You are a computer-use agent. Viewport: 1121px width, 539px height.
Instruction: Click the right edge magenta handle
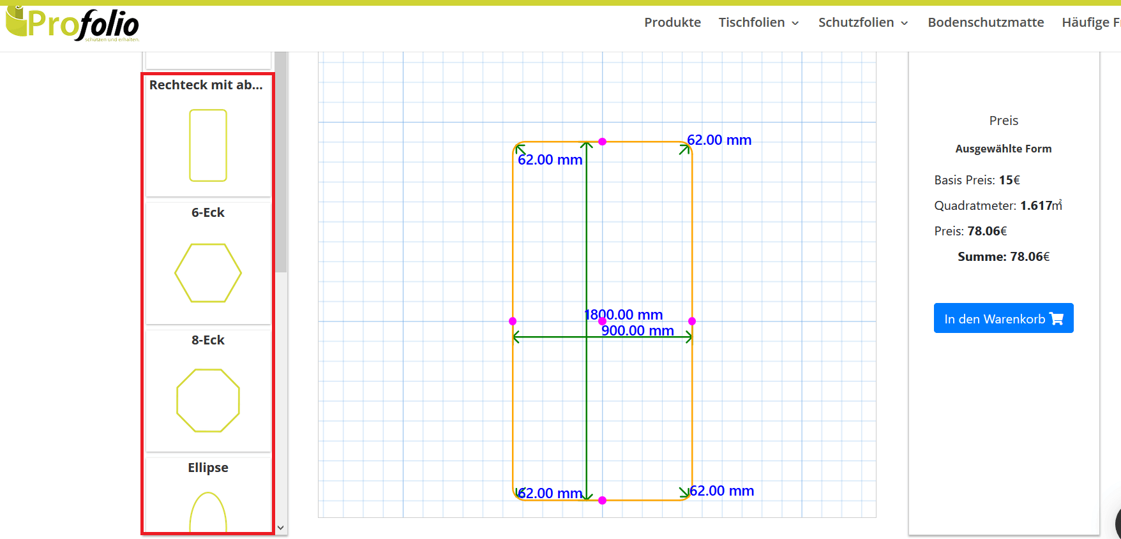click(692, 321)
